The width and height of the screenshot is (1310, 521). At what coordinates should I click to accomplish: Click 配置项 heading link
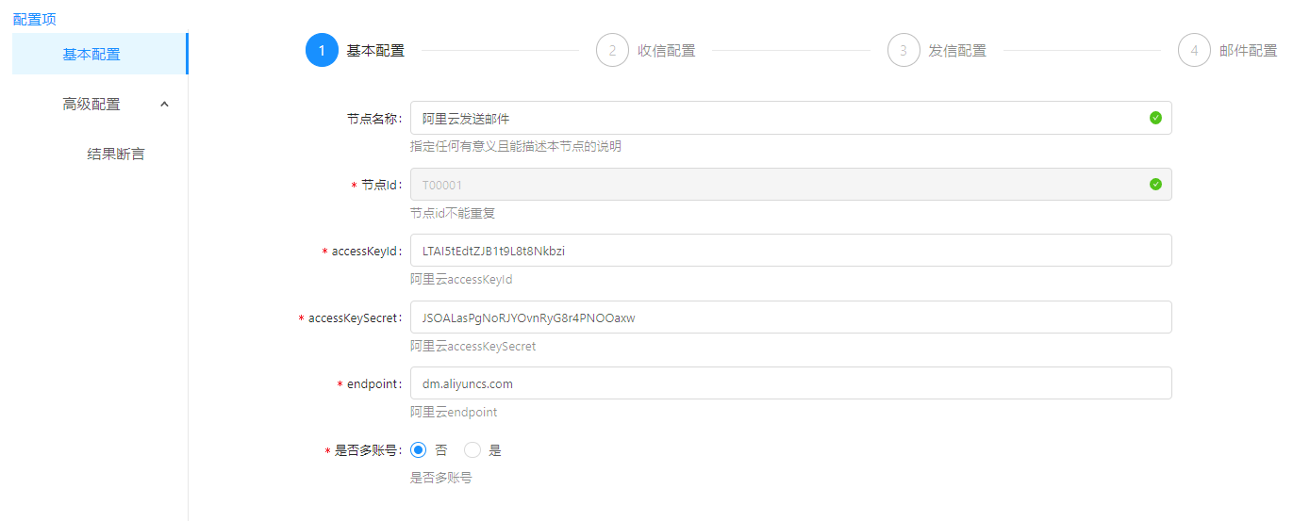[34, 19]
